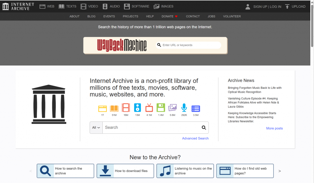Viewport: 314px width, 183px height.
Task: Show previous help cards with left arrow
Action: pyautogui.click(x=31, y=171)
